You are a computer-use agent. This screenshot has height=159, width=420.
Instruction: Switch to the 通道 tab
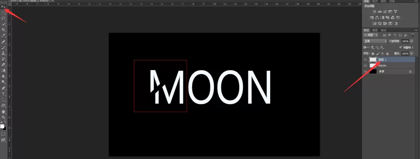(375, 30)
